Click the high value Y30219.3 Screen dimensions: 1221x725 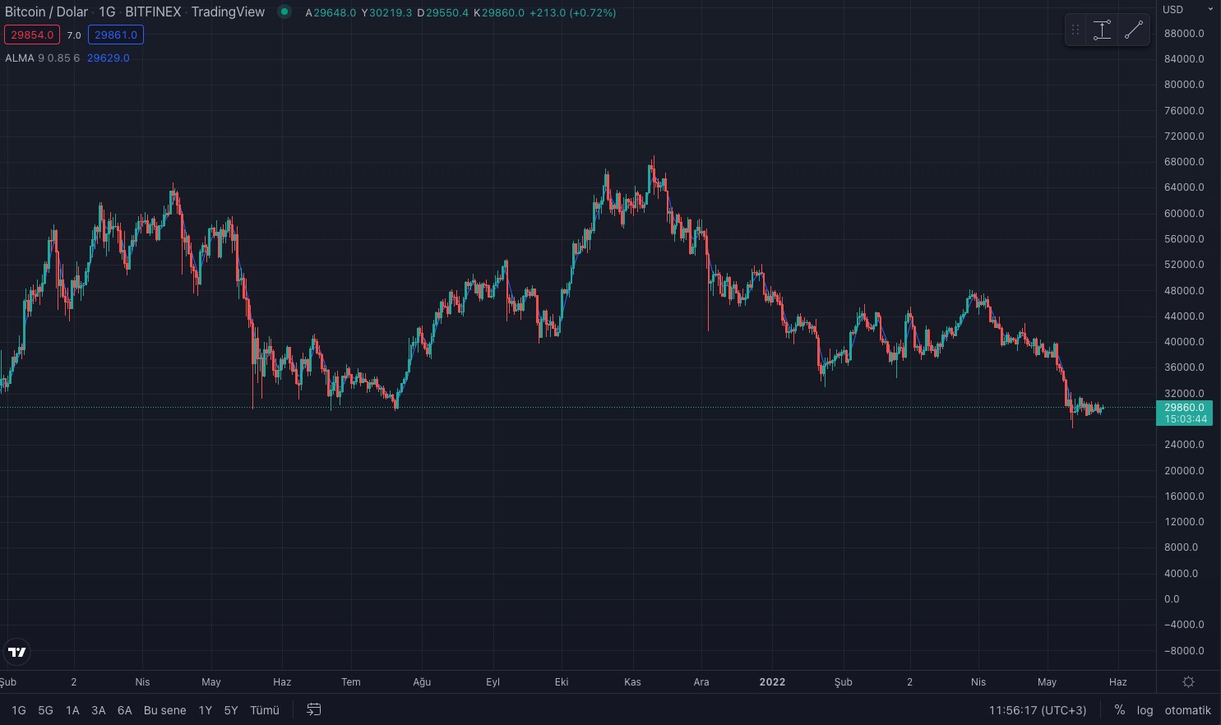click(x=386, y=12)
